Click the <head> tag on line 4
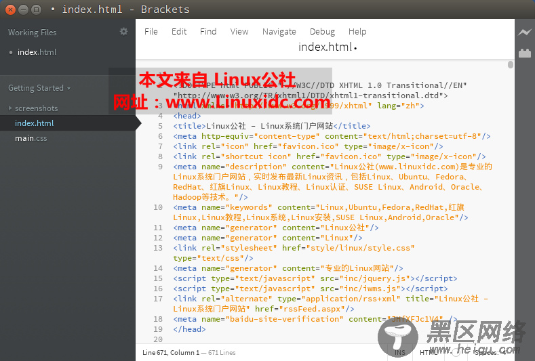The width and height of the screenshot is (535, 361). click(187, 116)
